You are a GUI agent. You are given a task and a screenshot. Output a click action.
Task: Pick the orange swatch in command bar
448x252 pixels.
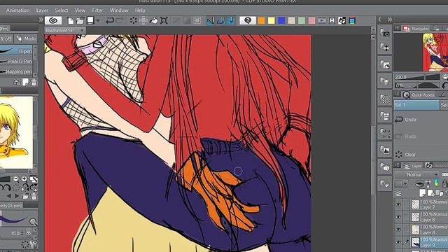(261, 20)
